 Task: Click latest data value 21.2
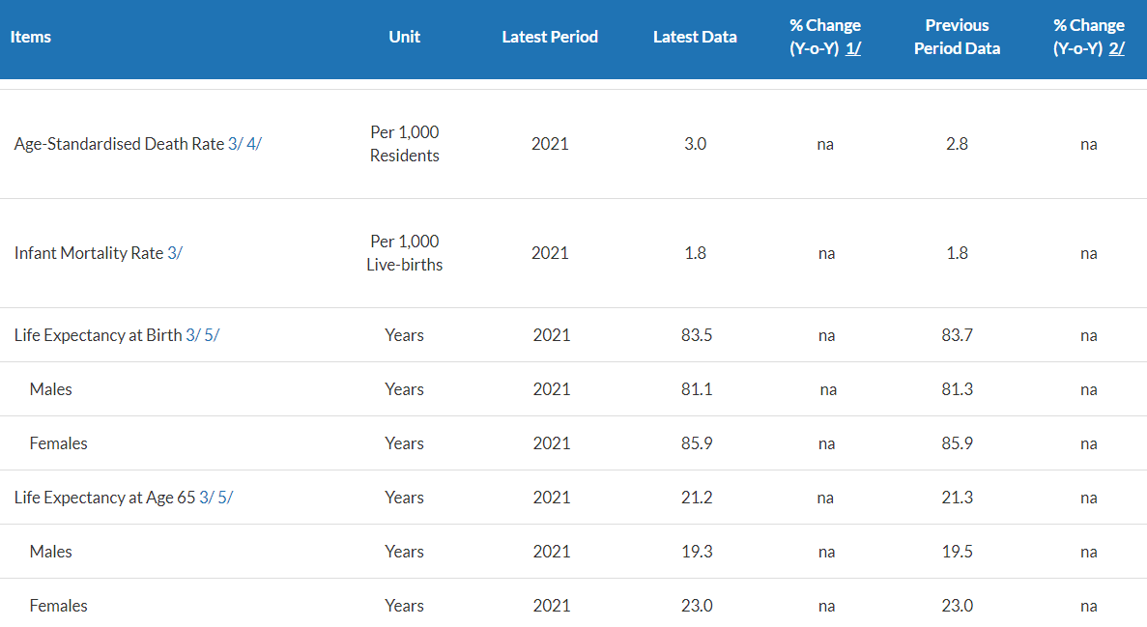click(697, 498)
